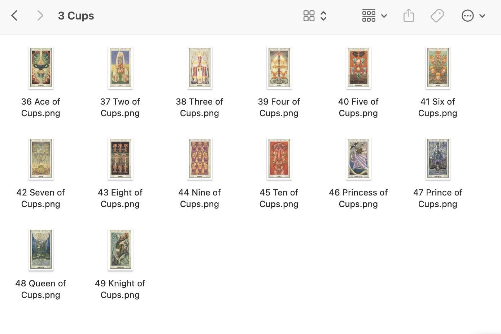Click the Tags icon
Viewport: 501px width, 334px height.
[437, 16]
